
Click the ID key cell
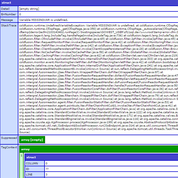tap(34, 169)
